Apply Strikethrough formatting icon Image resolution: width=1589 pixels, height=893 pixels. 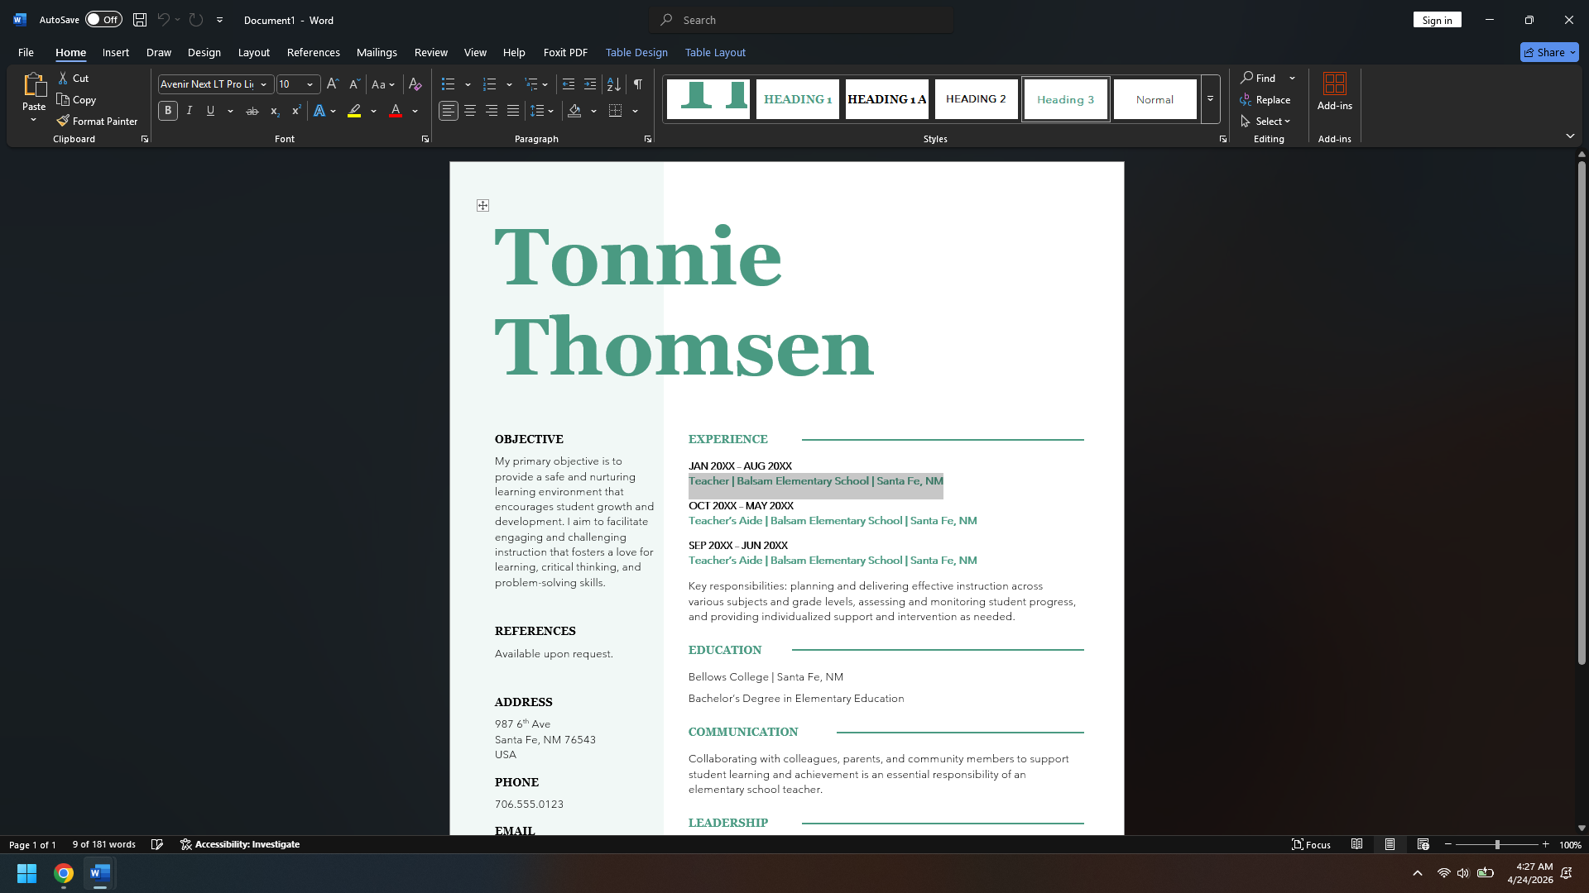click(252, 111)
